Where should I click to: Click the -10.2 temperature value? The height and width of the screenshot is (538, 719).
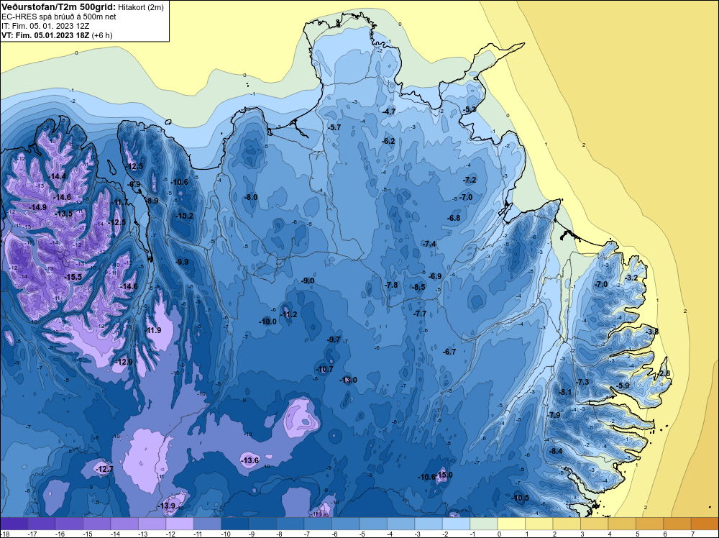tap(185, 216)
